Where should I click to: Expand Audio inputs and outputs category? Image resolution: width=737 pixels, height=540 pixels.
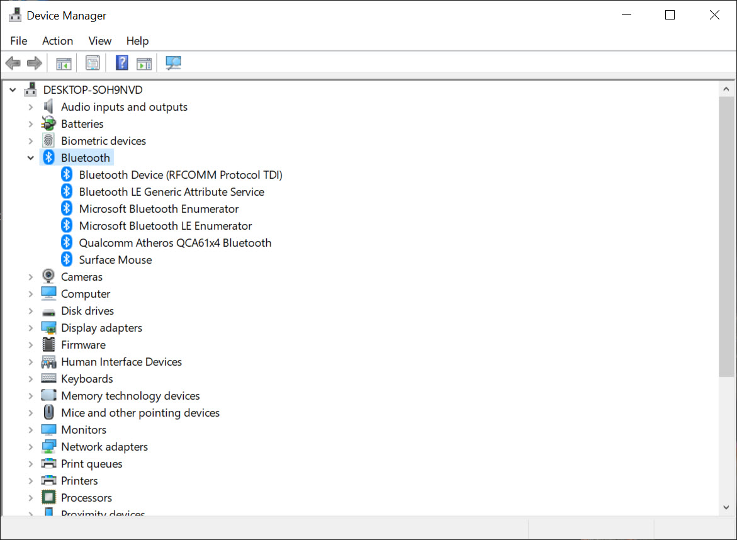(31, 107)
